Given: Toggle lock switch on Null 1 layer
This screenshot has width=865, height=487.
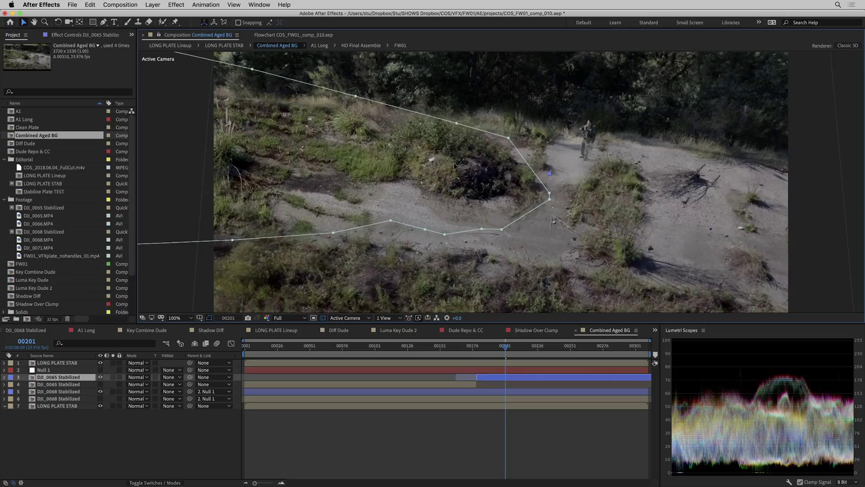Looking at the screenshot, I should point(119,370).
